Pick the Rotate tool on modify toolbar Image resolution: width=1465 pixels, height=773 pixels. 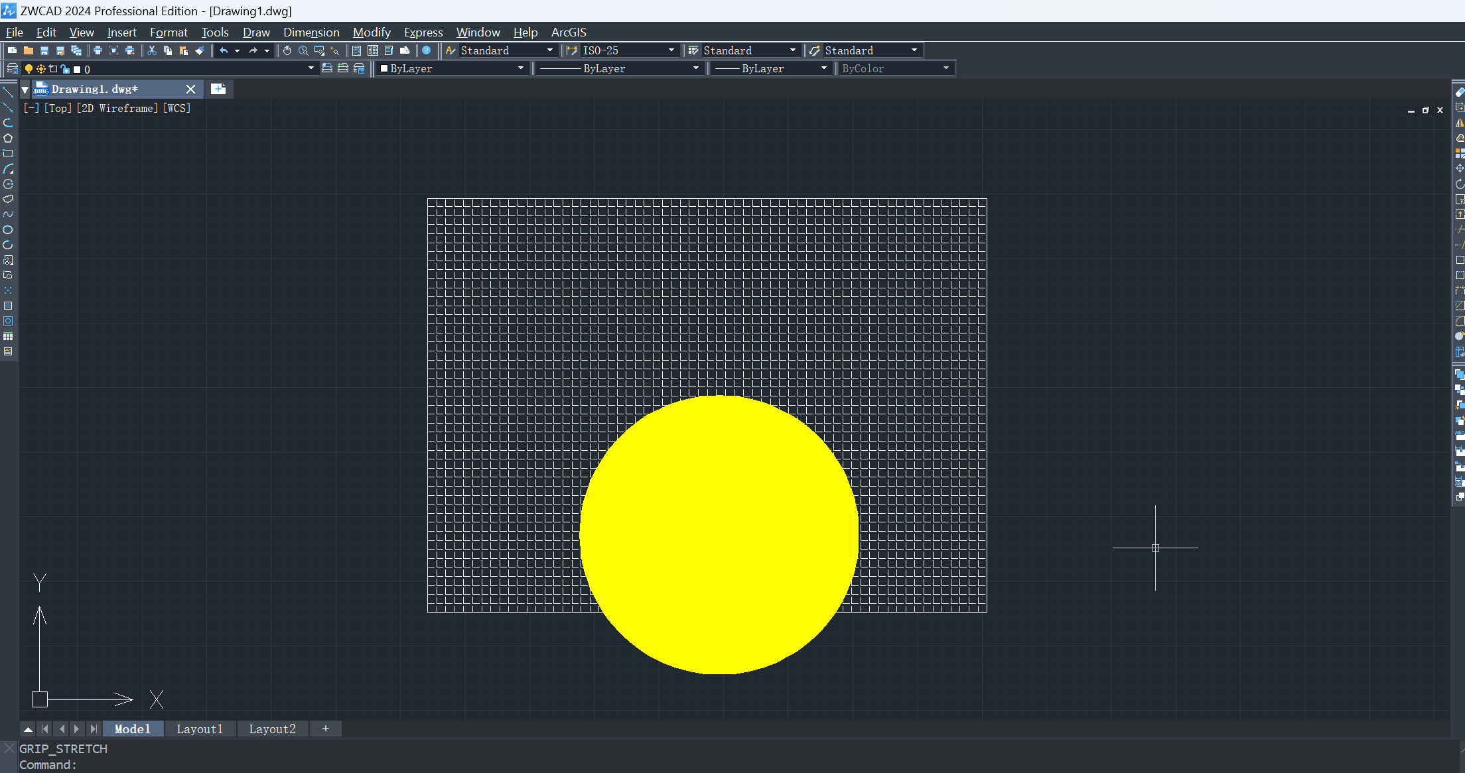click(x=1459, y=184)
